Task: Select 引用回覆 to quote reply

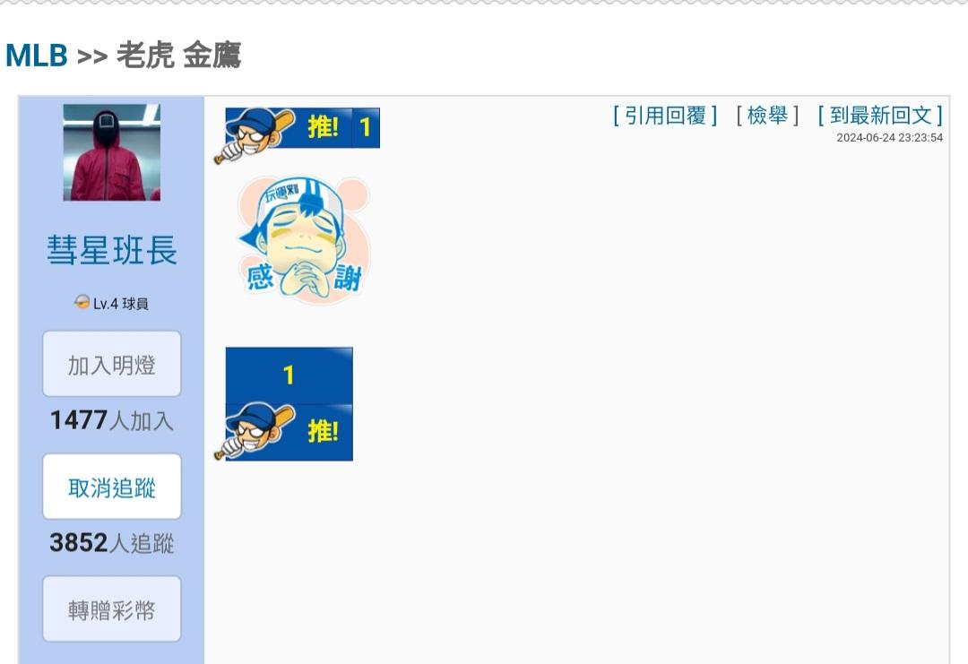Action: [x=665, y=116]
